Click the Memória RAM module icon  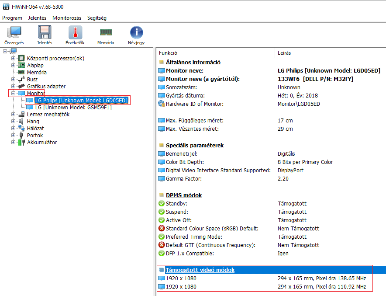click(106, 33)
